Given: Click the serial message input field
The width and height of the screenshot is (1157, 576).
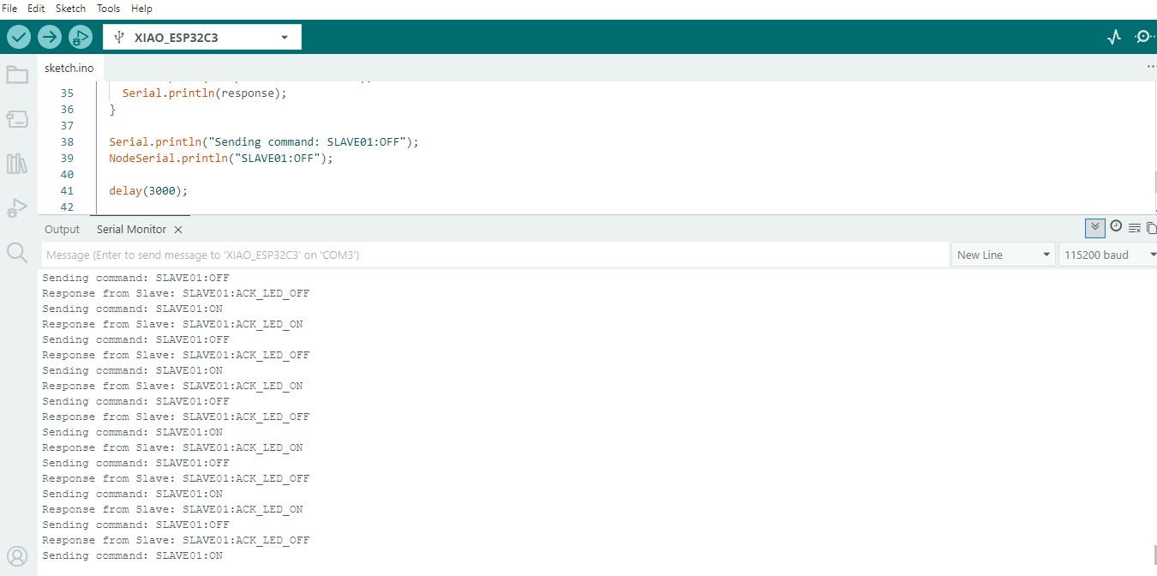Looking at the screenshot, I should tap(495, 255).
